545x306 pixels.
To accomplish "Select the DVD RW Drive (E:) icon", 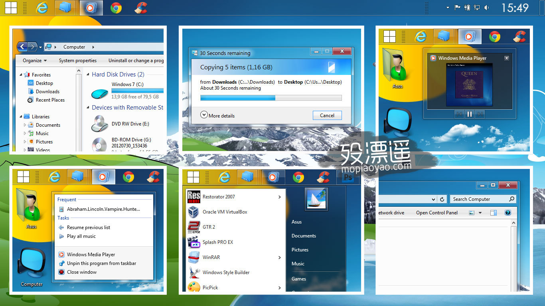I will (x=100, y=124).
